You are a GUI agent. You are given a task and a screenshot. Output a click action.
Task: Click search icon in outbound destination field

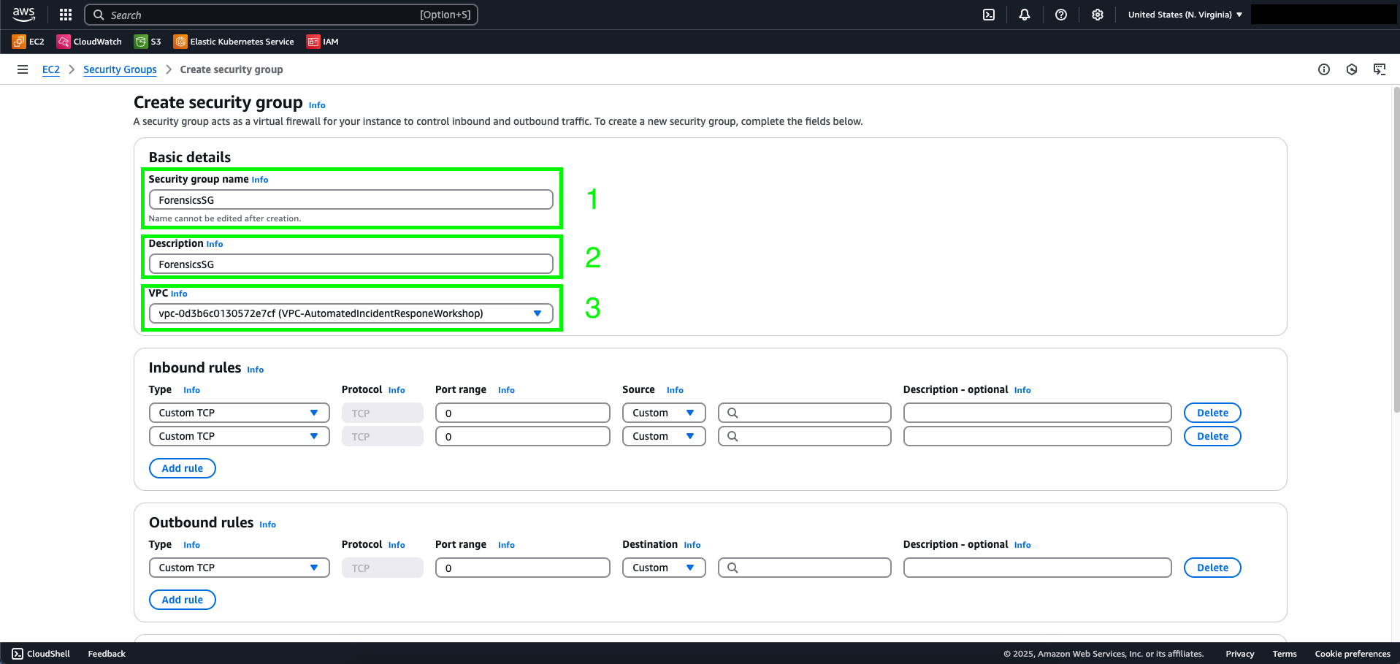coord(732,568)
